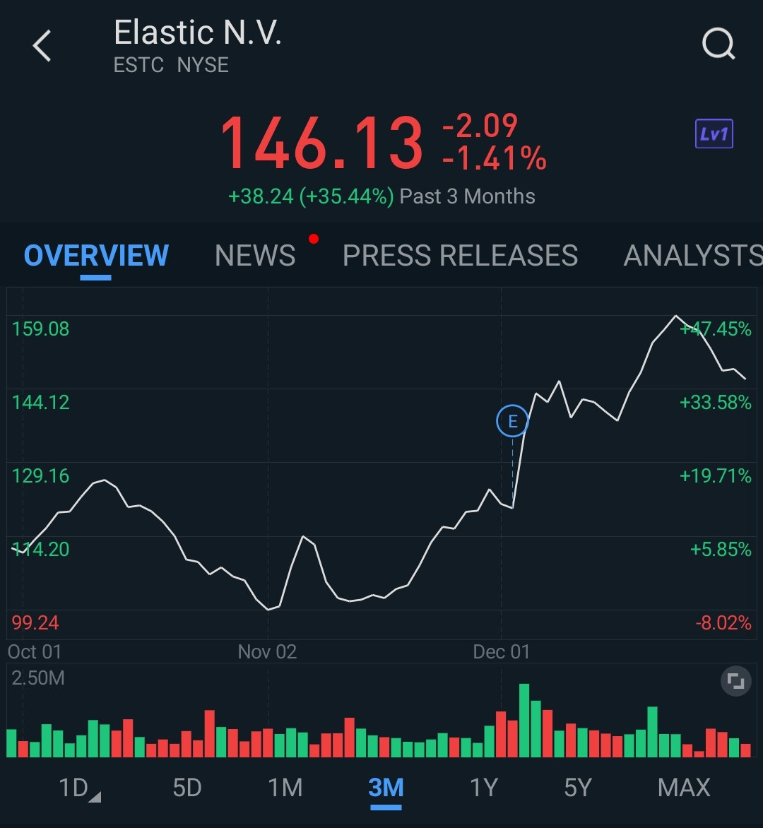Tap the 146.13 current price
763x828 pixels.
point(322,143)
